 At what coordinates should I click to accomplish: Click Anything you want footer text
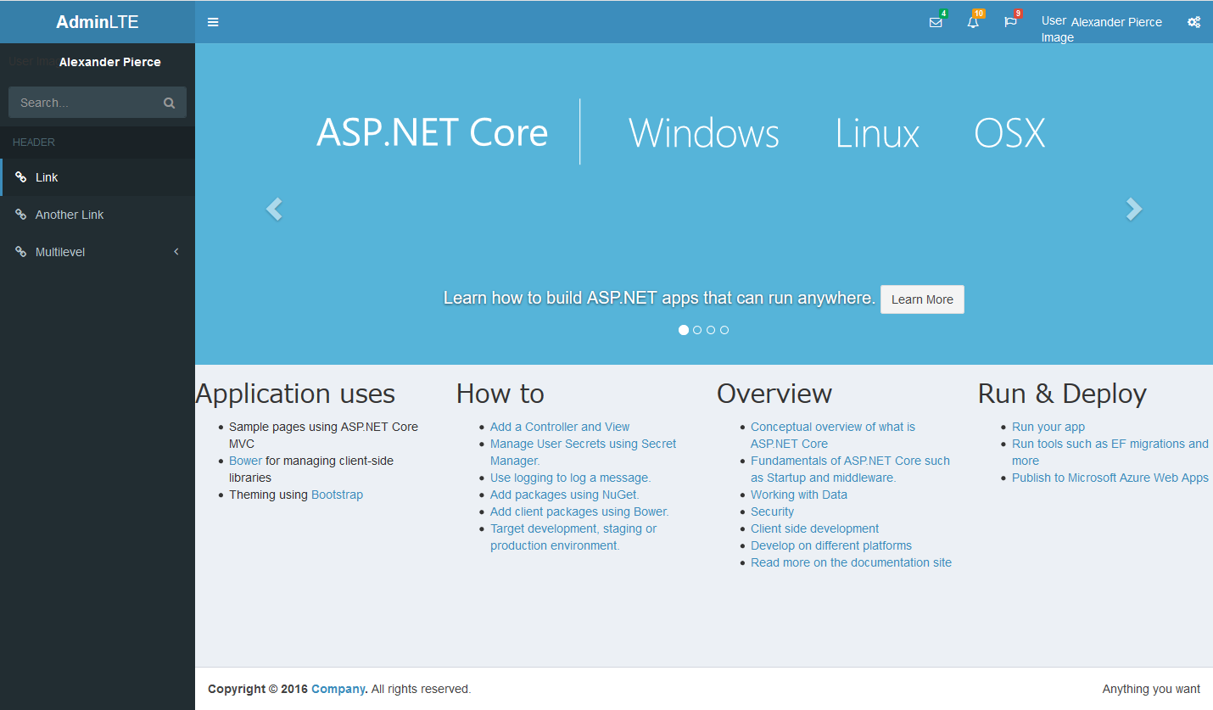click(1151, 689)
